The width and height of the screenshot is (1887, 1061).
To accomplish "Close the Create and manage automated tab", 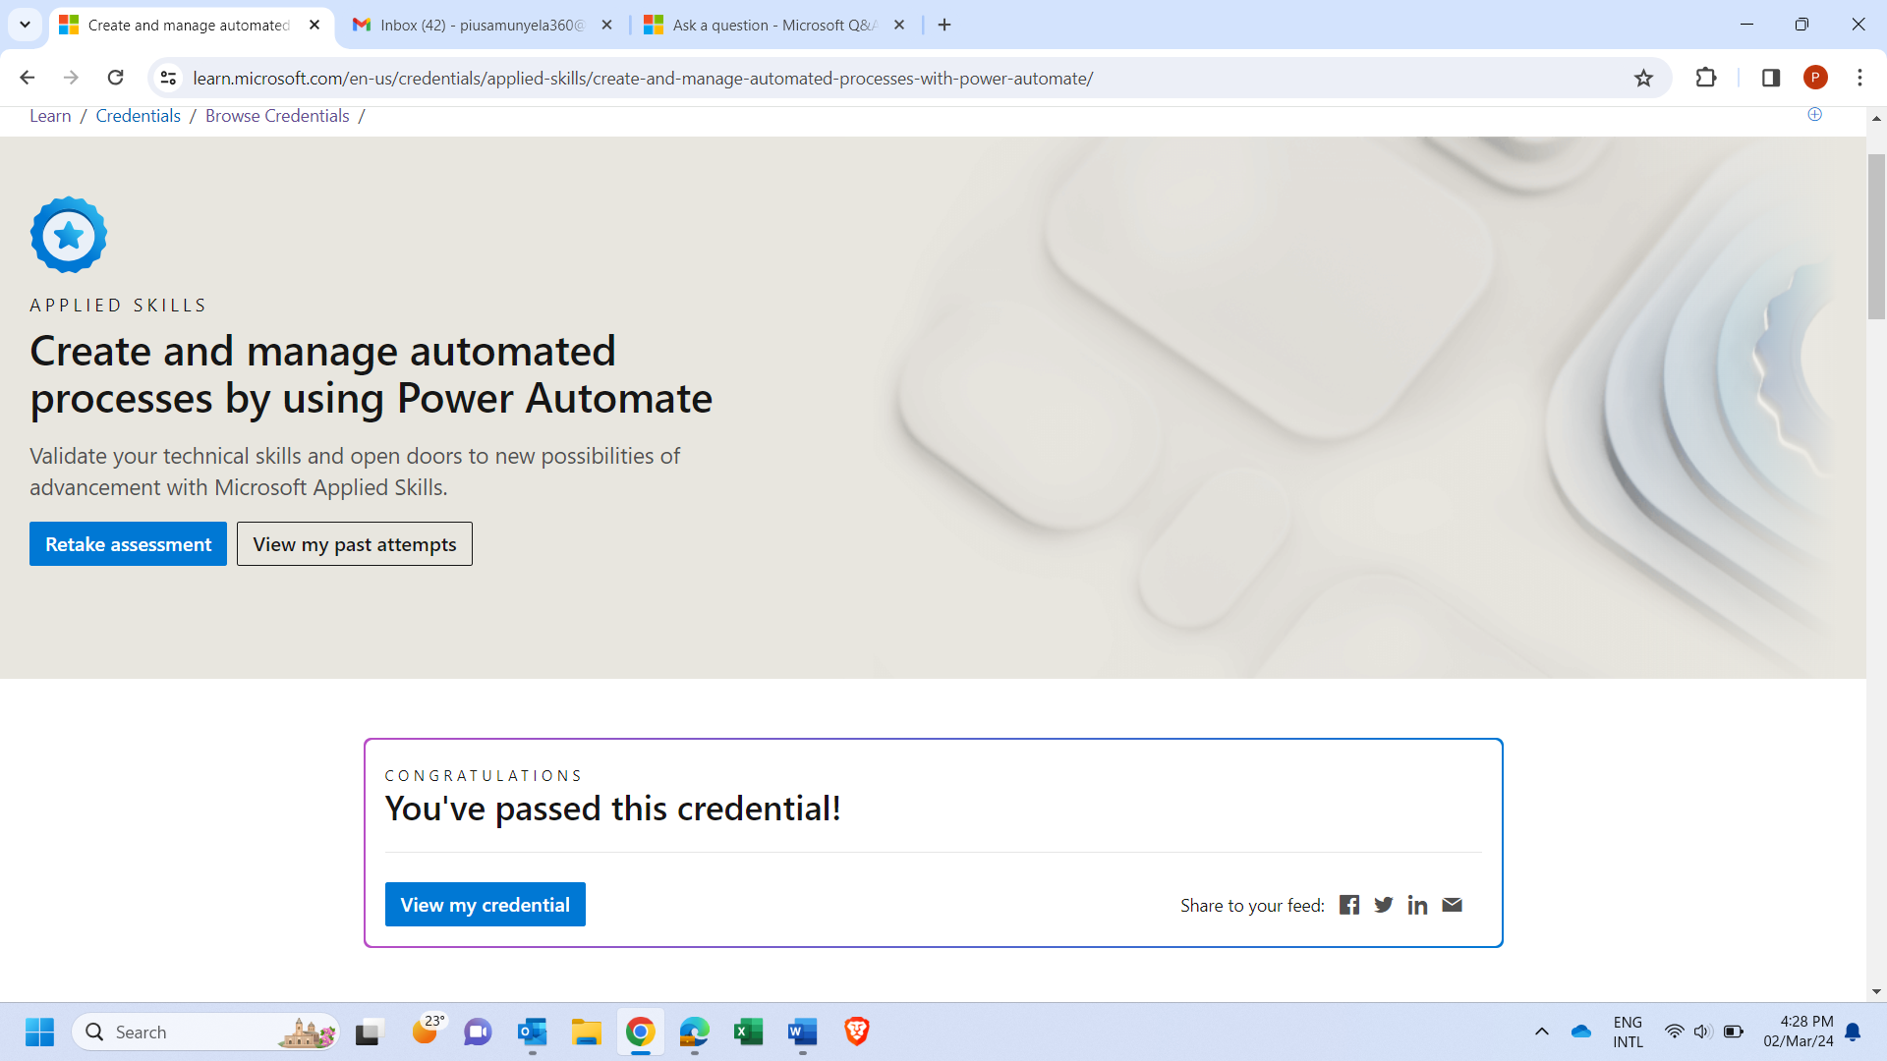I will pos(314,25).
